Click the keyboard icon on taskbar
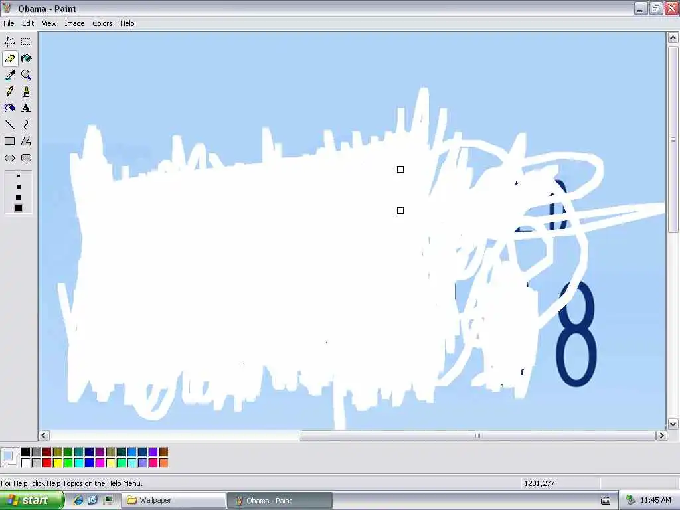680x510 pixels. pos(606,501)
